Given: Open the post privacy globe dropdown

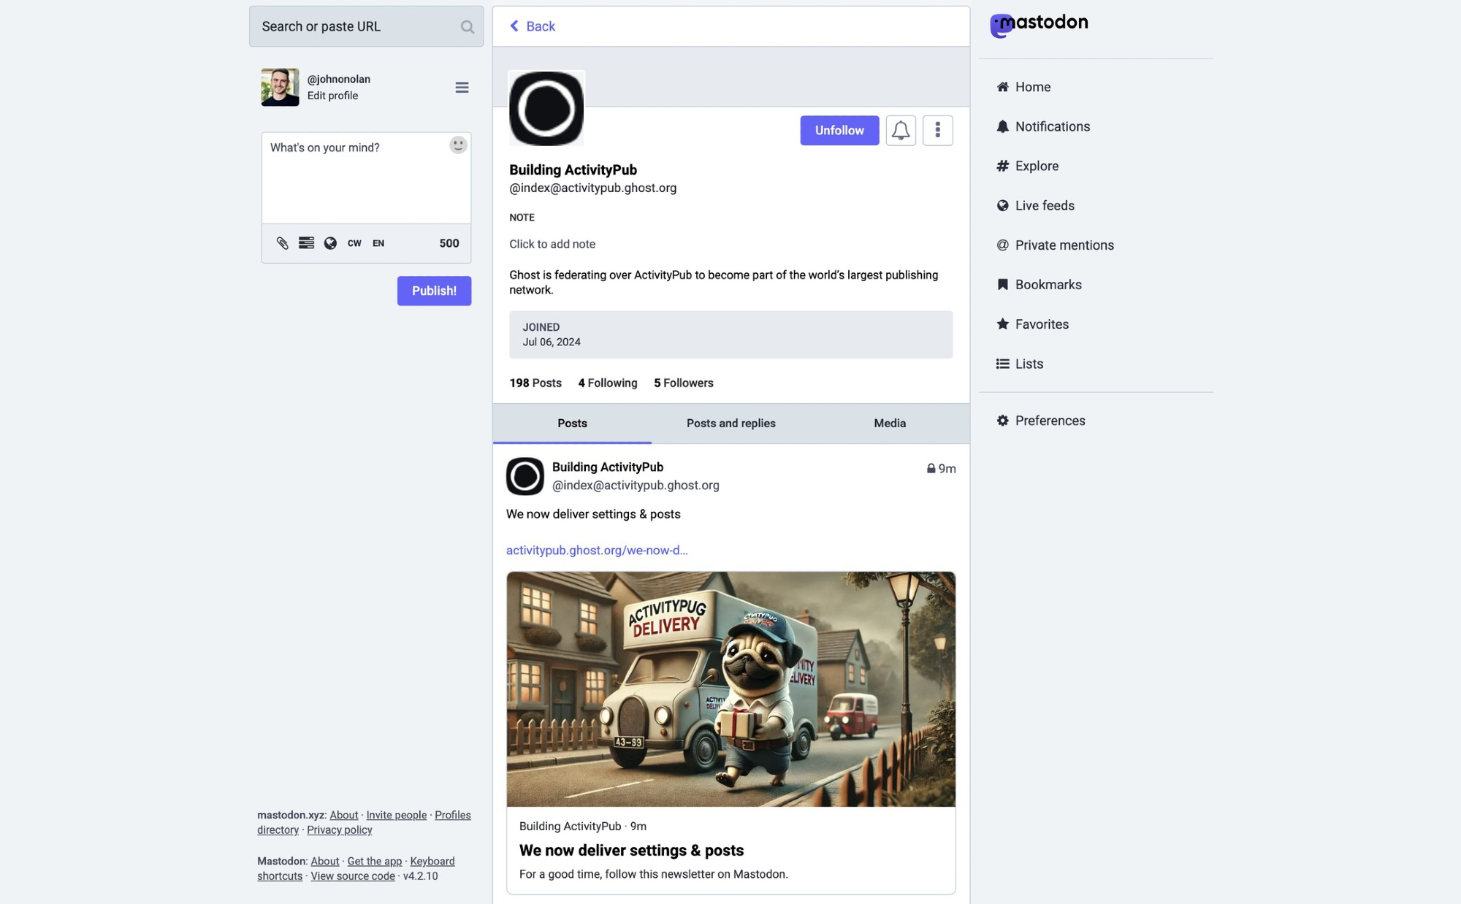Looking at the screenshot, I should coord(330,243).
